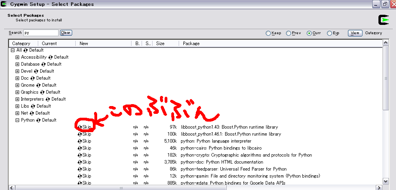The image size is (396, 190).
Task: Click the Current column header
Action: pyautogui.click(x=57, y=44)
